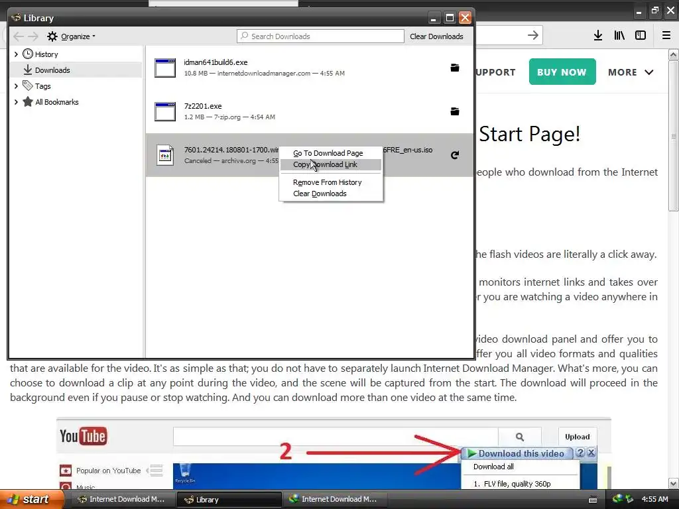Image resolution: width=679 pixels, height=509 pixels.
Task: Click the ISO file icon in downloads list
Action: click(165, 155)
